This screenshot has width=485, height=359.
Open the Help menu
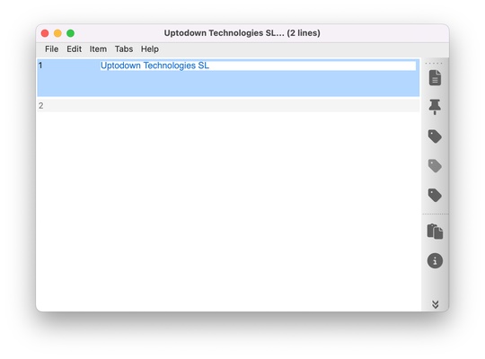[x=150, y=49]
